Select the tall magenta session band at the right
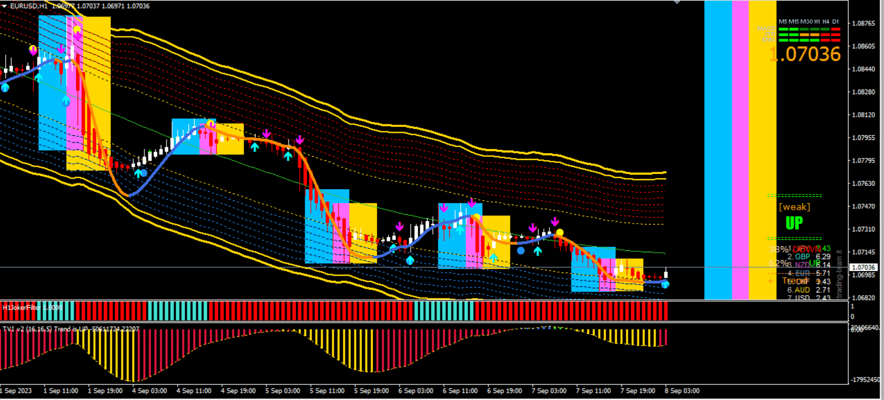884x400 pixels. pos(740,150)
